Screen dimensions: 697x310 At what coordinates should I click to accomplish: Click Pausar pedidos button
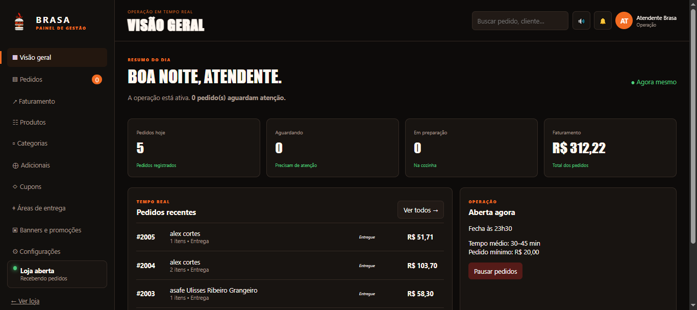[495, 271]
